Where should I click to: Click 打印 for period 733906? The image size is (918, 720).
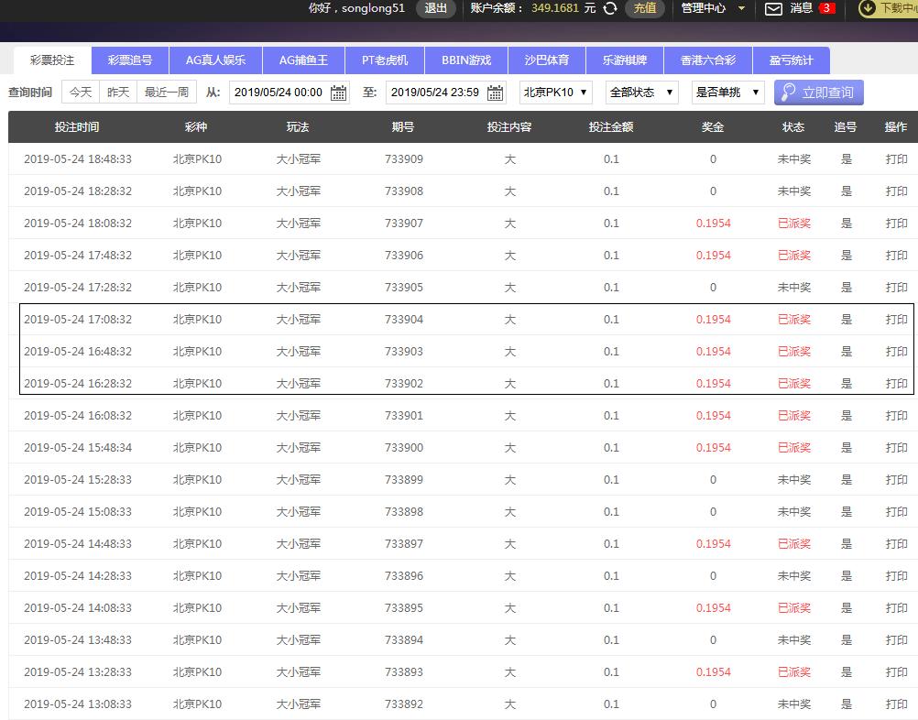(x=896, y=256)
